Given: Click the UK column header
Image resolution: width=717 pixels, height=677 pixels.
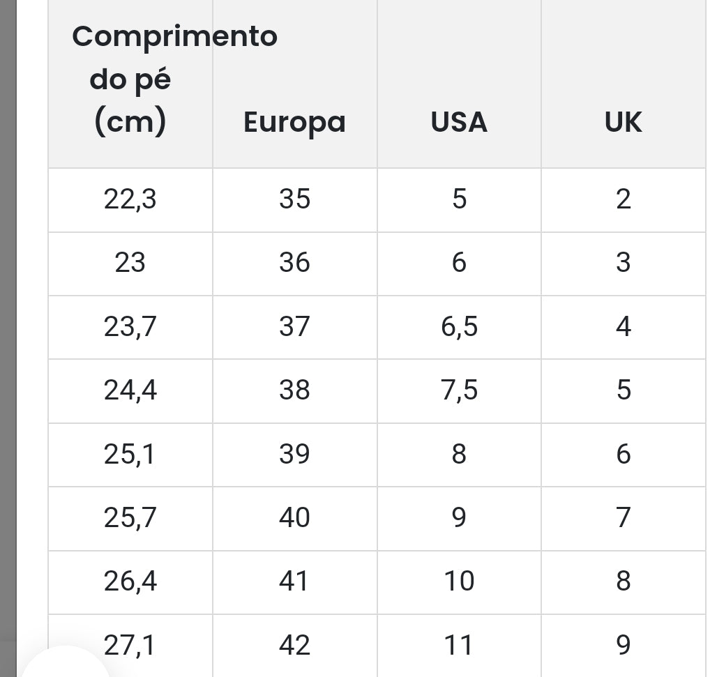Looking at the screenshot, I should coord(623,122).
